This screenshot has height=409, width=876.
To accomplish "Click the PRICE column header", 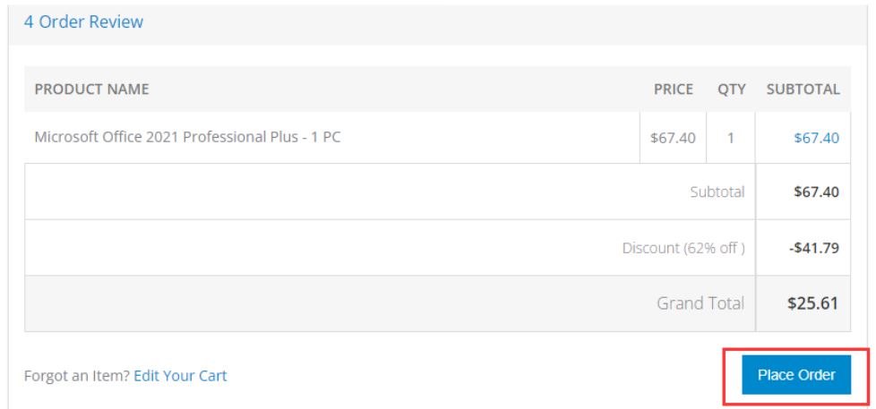I will [673, 89].
